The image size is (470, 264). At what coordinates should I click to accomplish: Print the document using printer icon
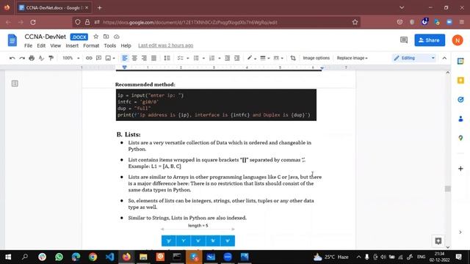pyautogui.click(x=32, y=58)
